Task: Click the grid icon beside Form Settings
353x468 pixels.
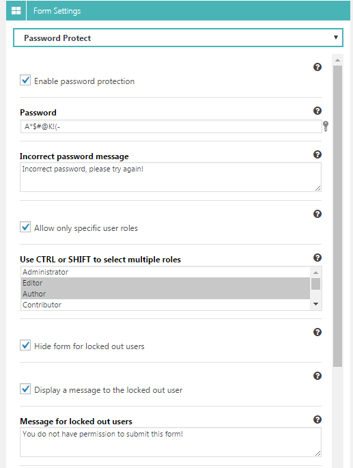Action: (x=16, y=11)
